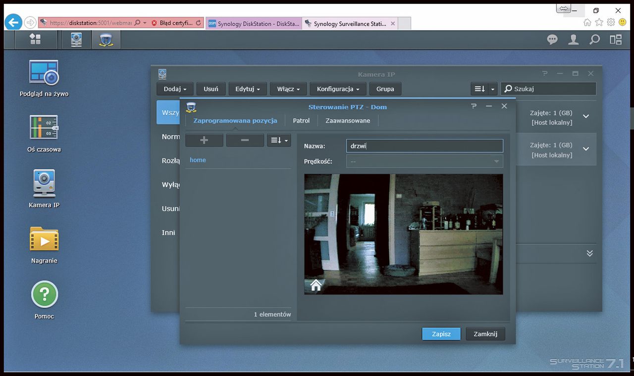Open the layout widgets icon in top bar
Image resolution: width=634 pixels, height=376 pixels.
click(616, 40)
